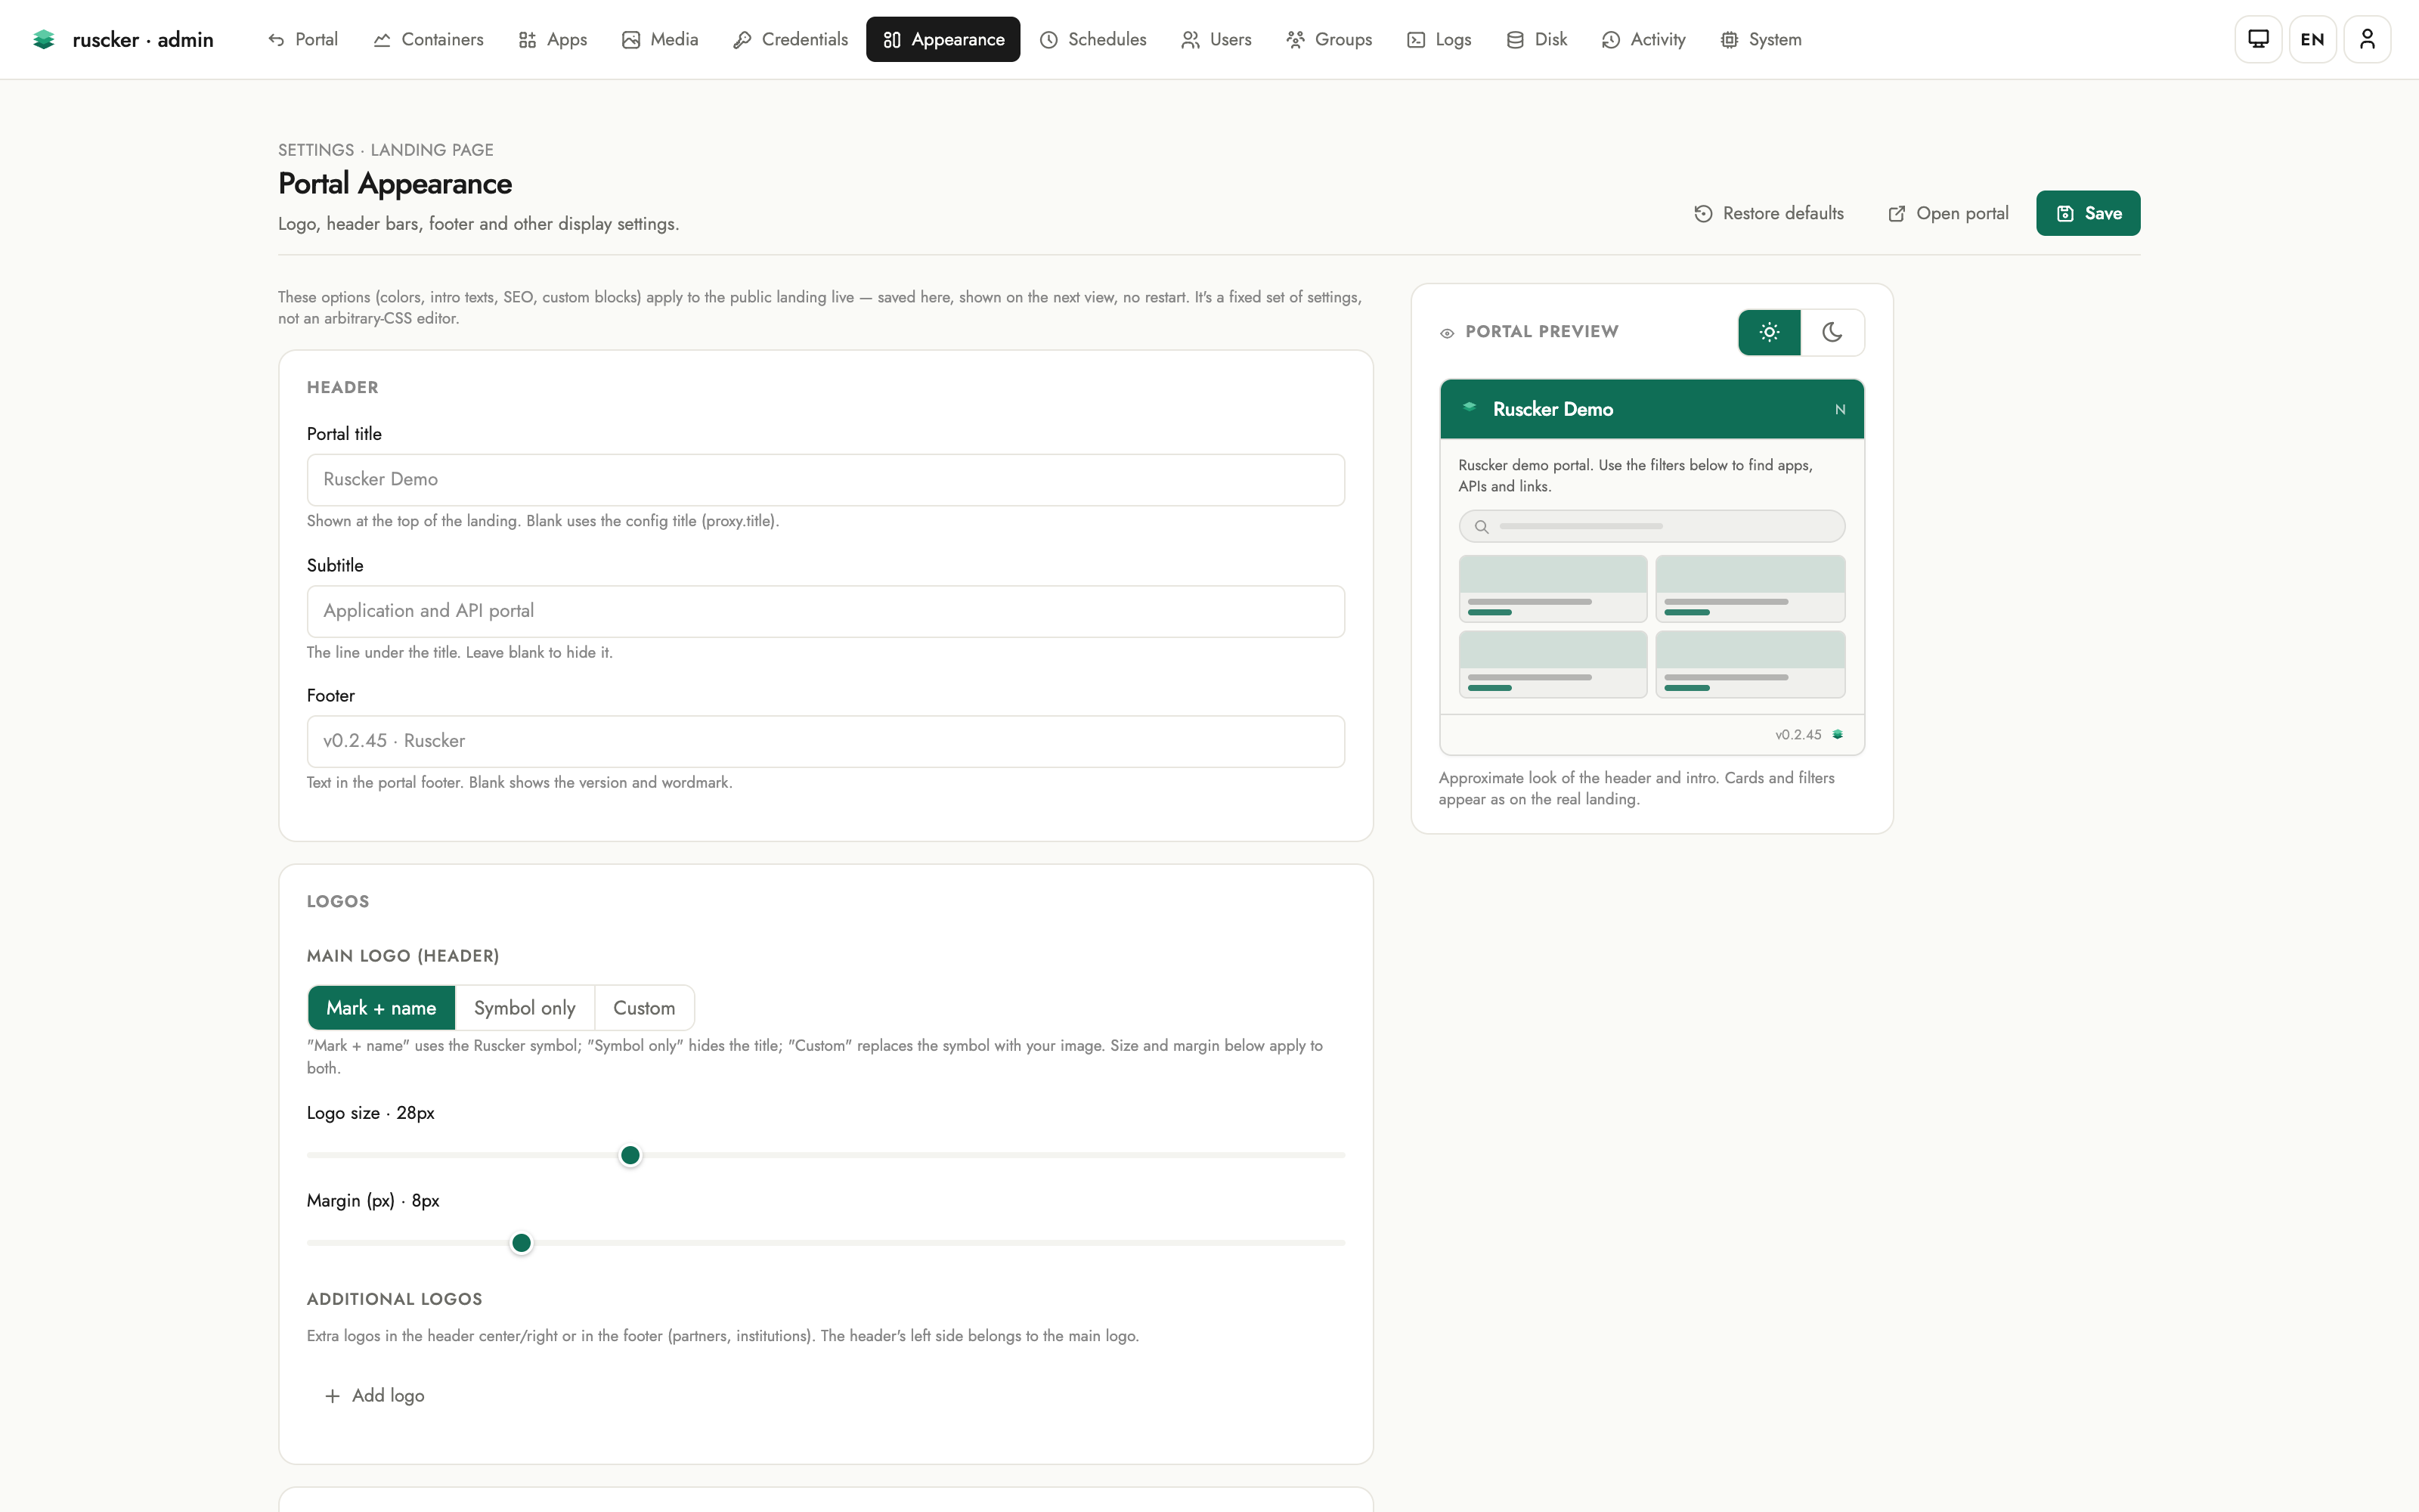The image size is (2419, 1512).
Task: Open the Groups page
Action: coord(1328,39)
